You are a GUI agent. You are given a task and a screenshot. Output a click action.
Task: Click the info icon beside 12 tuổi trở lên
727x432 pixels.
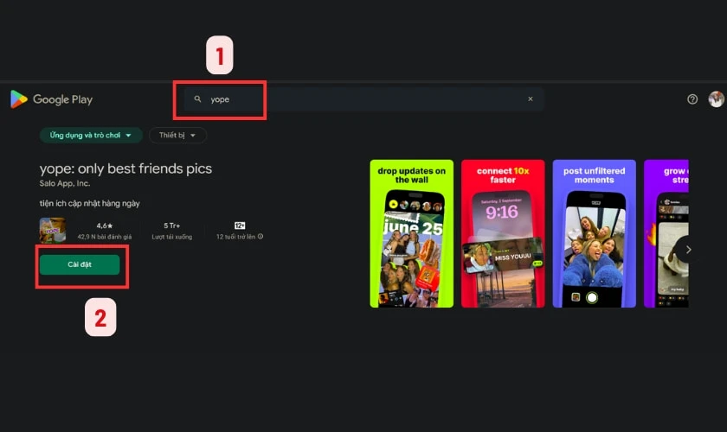point(261,237)
